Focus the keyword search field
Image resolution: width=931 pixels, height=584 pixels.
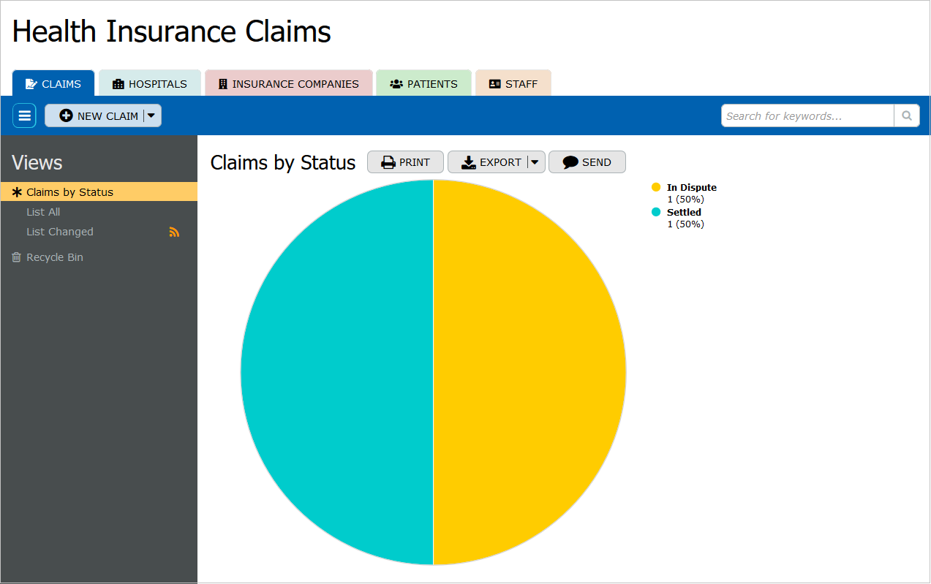pyautogui.click(x=807, y=115)
